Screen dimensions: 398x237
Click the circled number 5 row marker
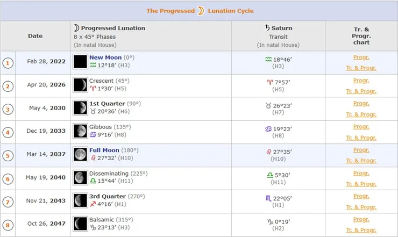click(8, 155)
